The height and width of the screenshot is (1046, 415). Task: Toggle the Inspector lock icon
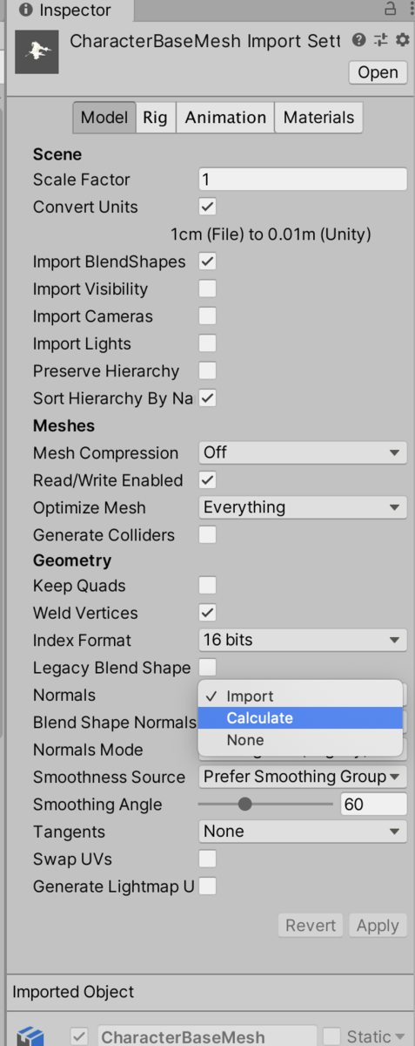tap(391, 10)
